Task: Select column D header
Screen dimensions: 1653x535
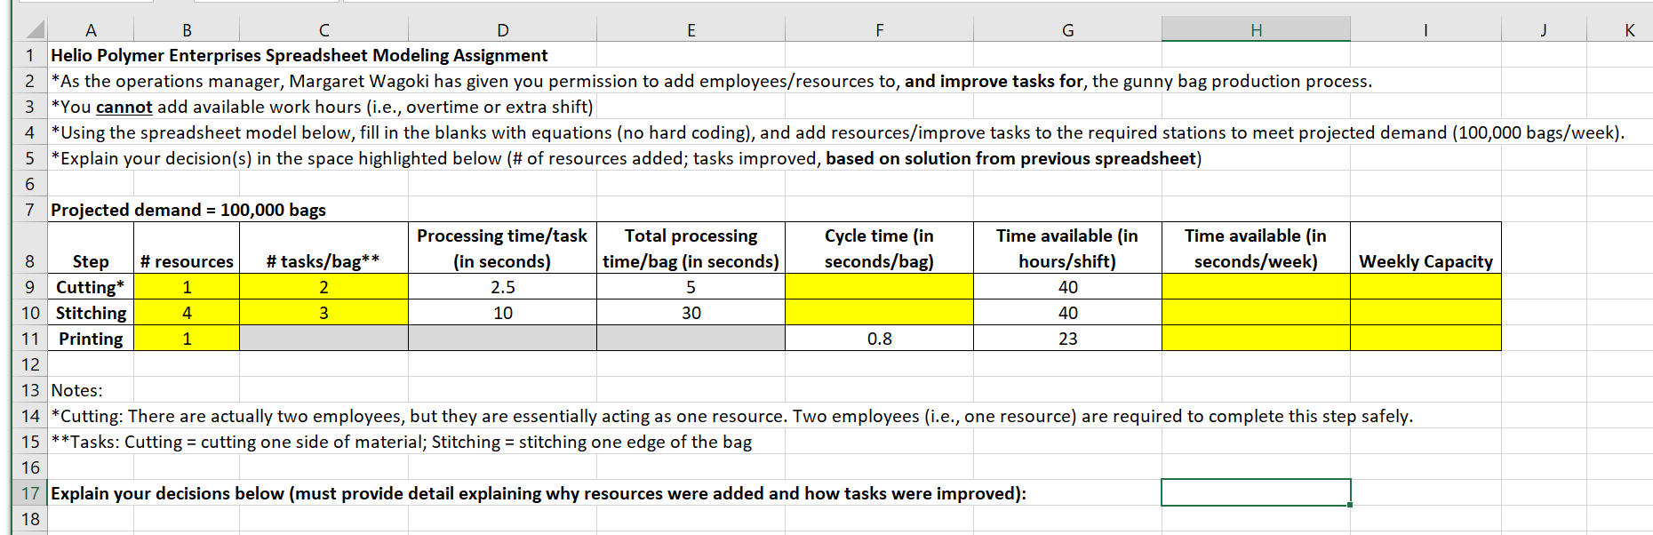Action: [x=503, y=30]
